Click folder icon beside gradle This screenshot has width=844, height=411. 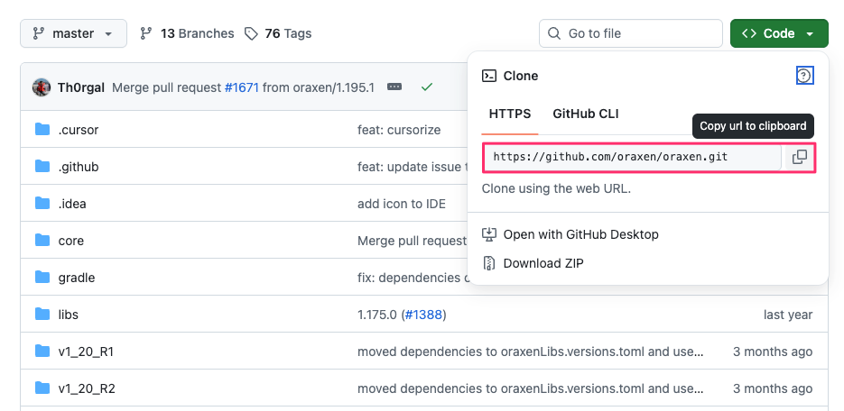[42, 278]
